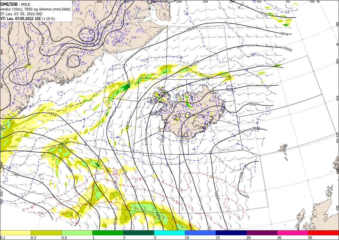Choose the navy 15–20 mm legend swatch
The image size is (339, 240).
[x=231, y=233]
